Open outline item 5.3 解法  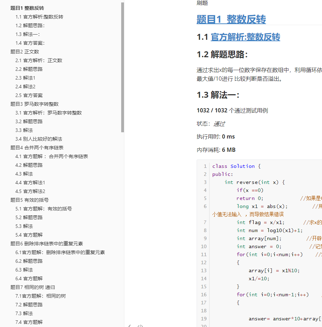[x=24, y=226]
